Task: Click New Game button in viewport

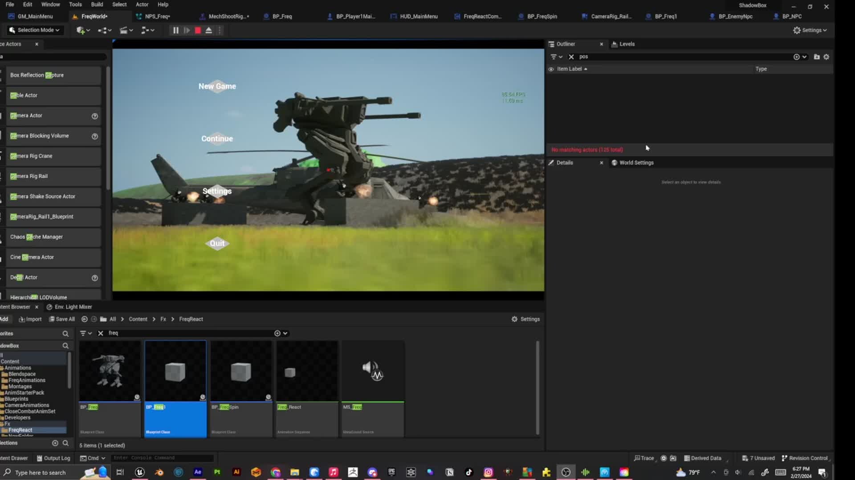Action: point(217,86)
